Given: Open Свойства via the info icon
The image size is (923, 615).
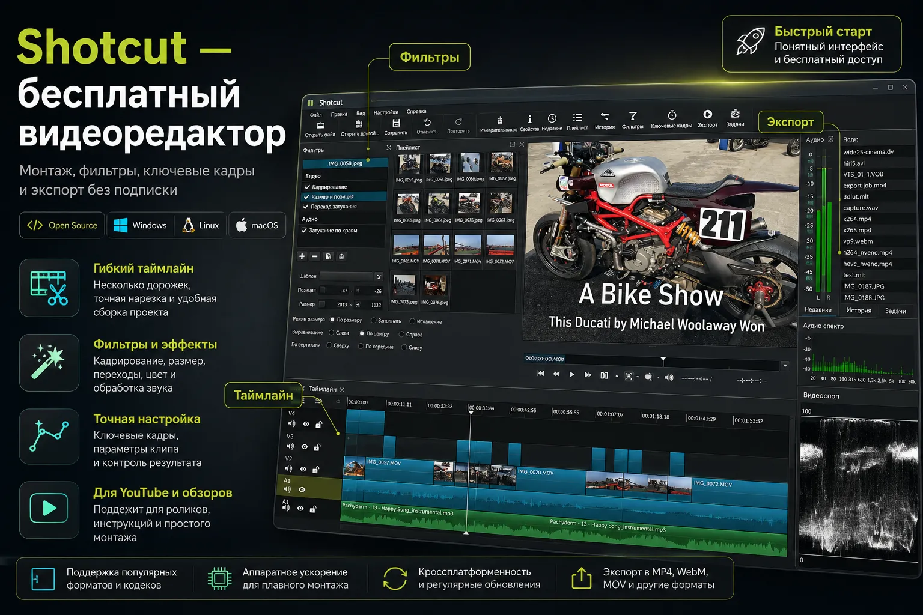Looking at the screenshot, I should (x=529, y=119).
